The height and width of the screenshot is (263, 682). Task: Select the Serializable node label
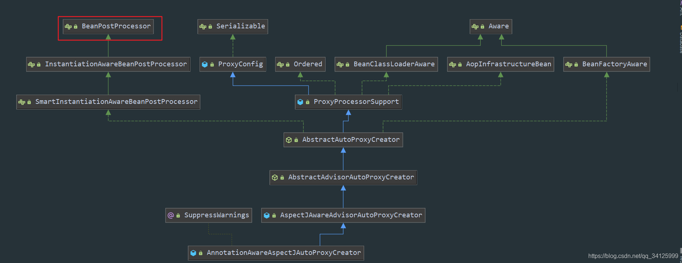[x=240, y=26]
